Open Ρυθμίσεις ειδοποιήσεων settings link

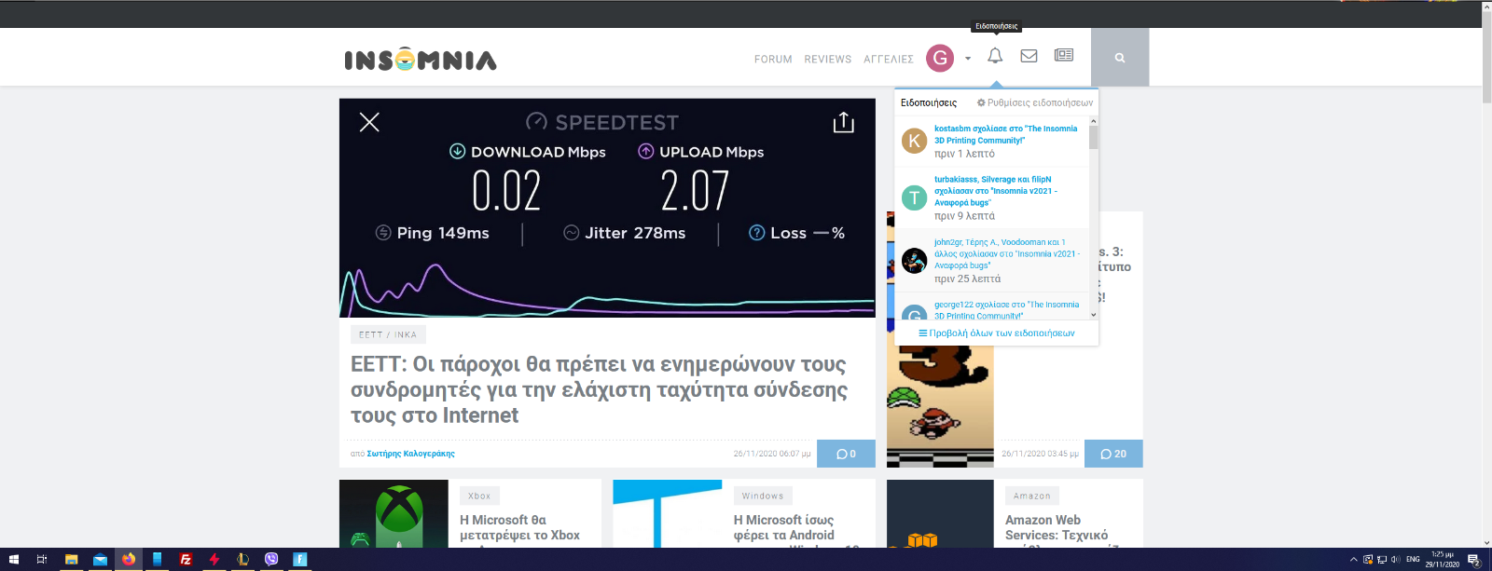pos(1035,102)
